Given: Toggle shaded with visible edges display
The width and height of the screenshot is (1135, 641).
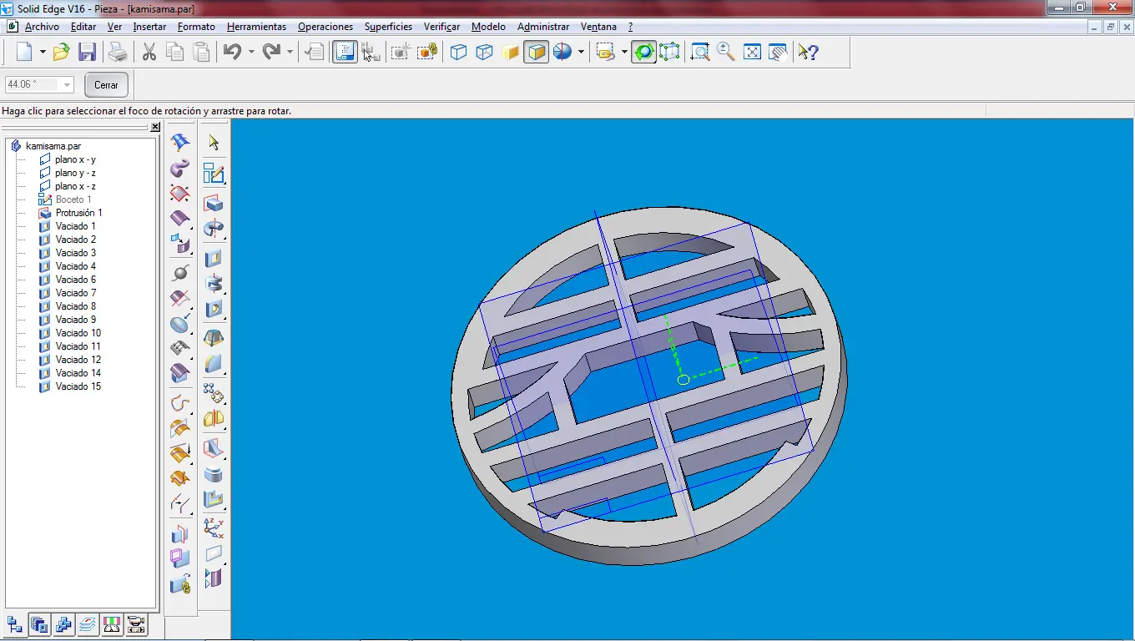Looking at the screenshot, I should 536,53.
